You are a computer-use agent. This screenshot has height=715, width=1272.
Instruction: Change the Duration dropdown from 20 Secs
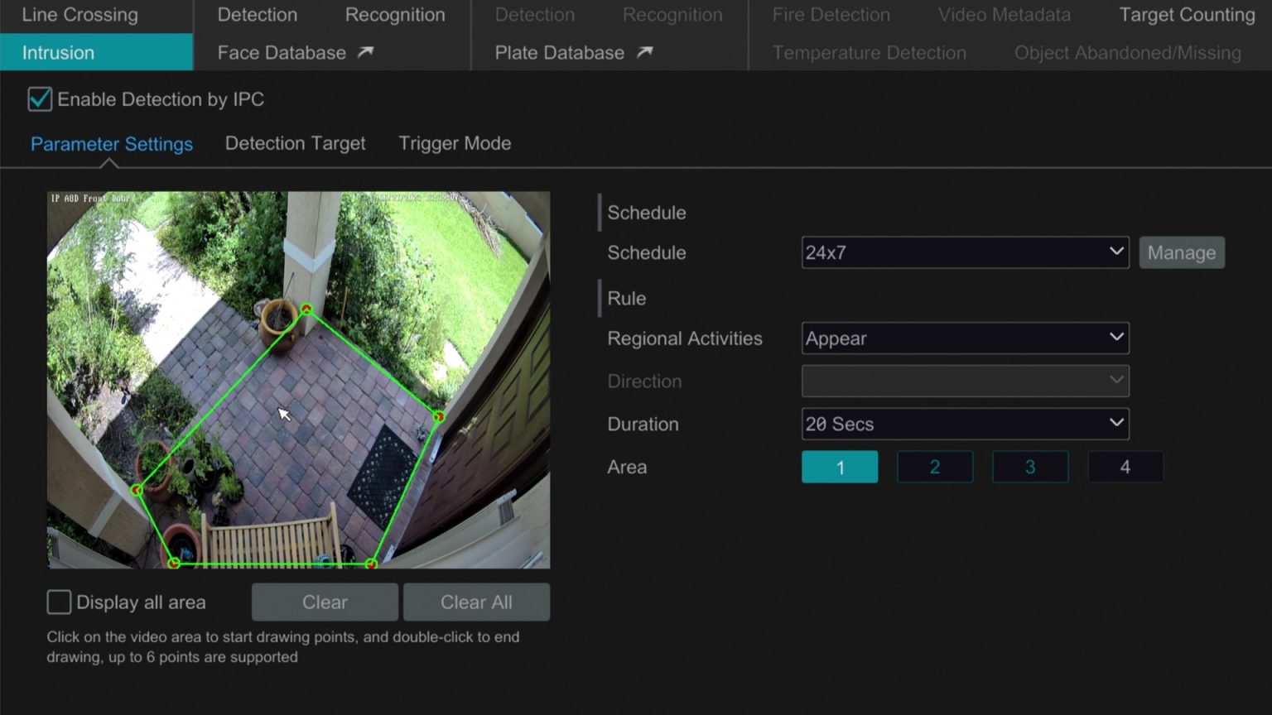point(965,423)
